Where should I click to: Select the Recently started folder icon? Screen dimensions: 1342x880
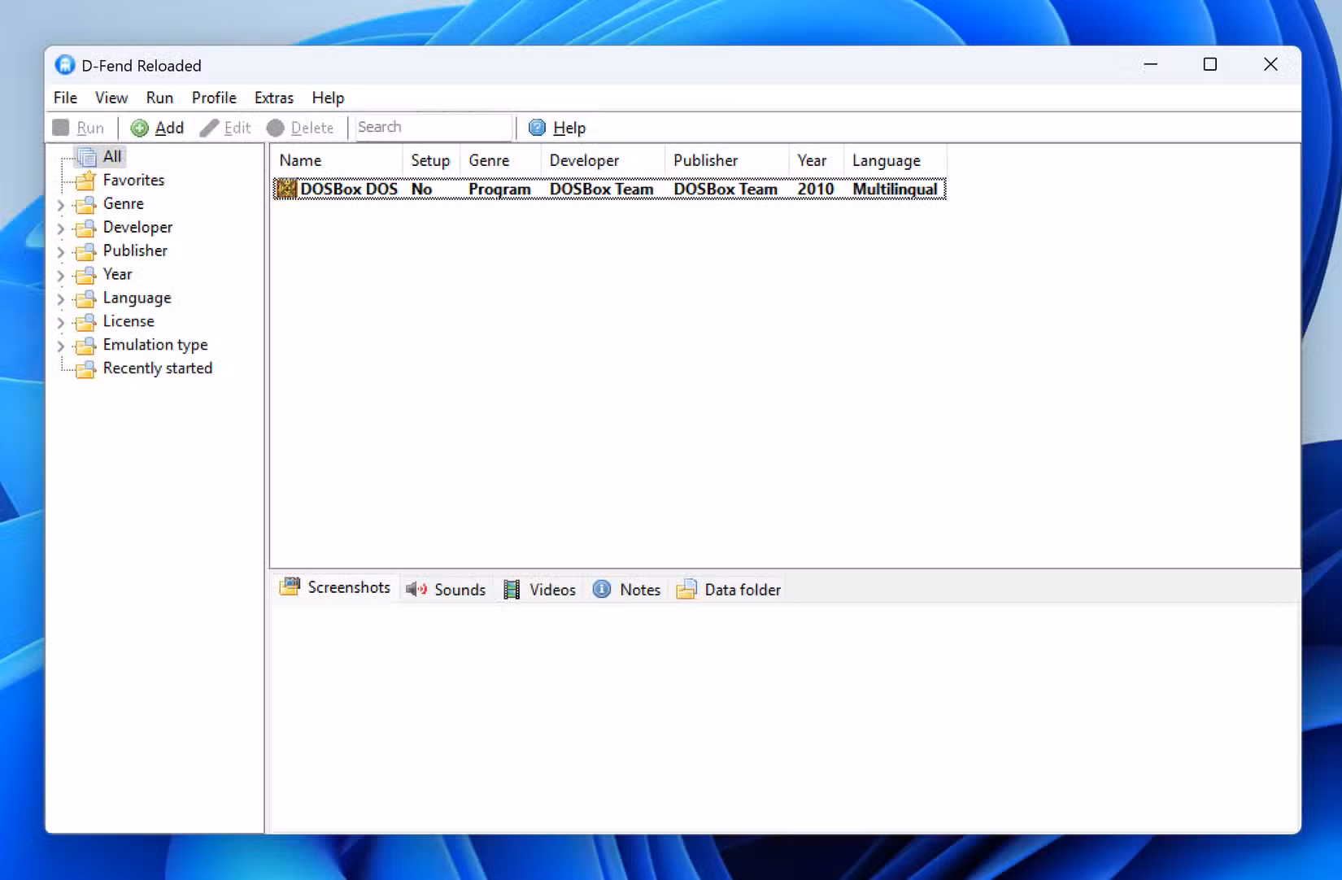85,369
